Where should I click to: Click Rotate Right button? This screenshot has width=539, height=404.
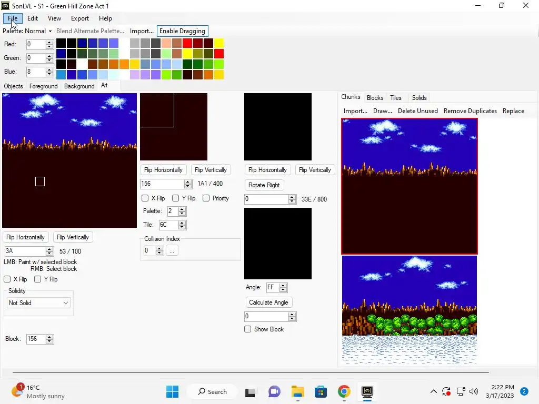coord(264,185)
